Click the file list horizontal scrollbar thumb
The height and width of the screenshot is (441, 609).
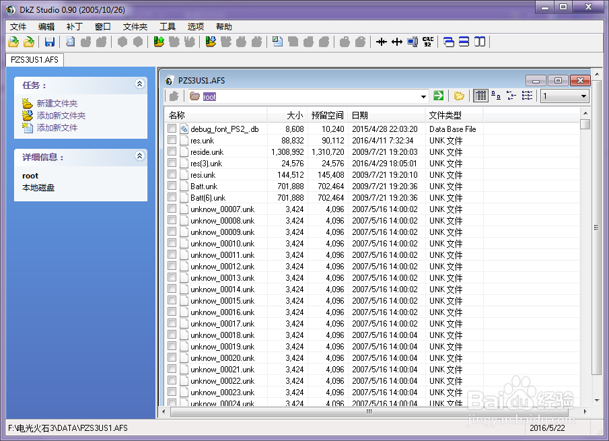(369, 411)
